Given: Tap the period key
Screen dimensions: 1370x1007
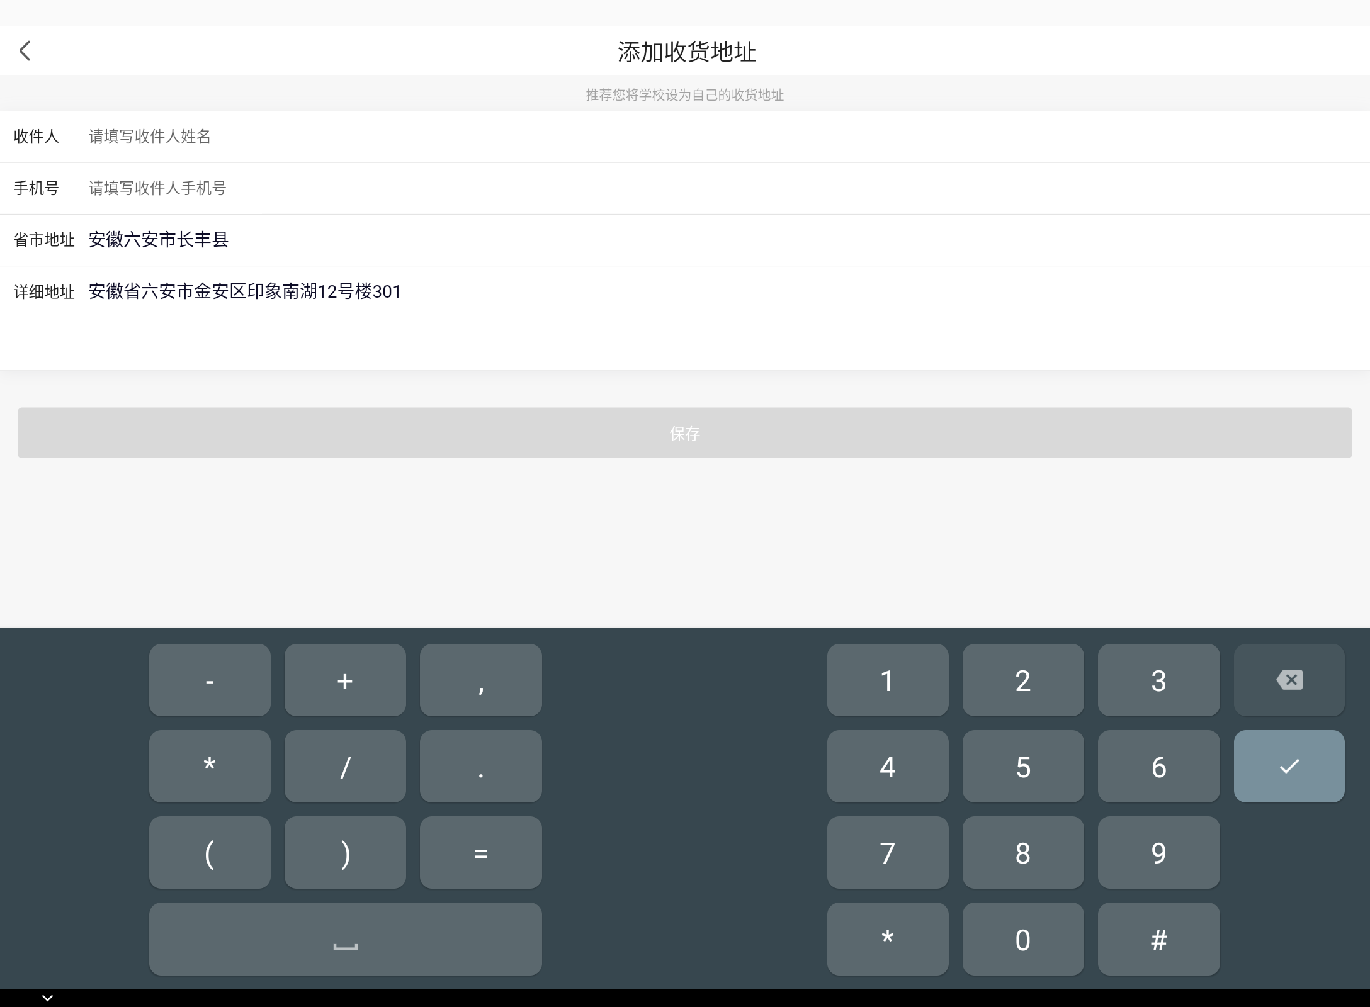Looking at the screenshot, I should pyautogui.click(x=481, y=766).
